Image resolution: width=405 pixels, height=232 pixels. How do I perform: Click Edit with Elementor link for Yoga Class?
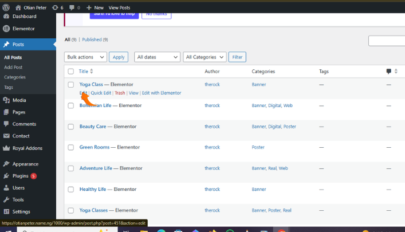(162, 93)
